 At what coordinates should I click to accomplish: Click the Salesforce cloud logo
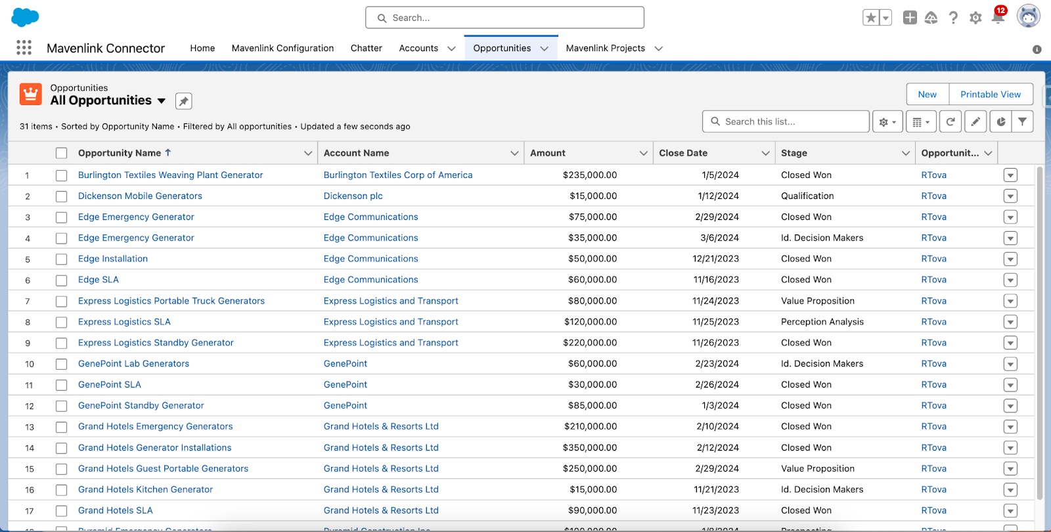[25, 17]
